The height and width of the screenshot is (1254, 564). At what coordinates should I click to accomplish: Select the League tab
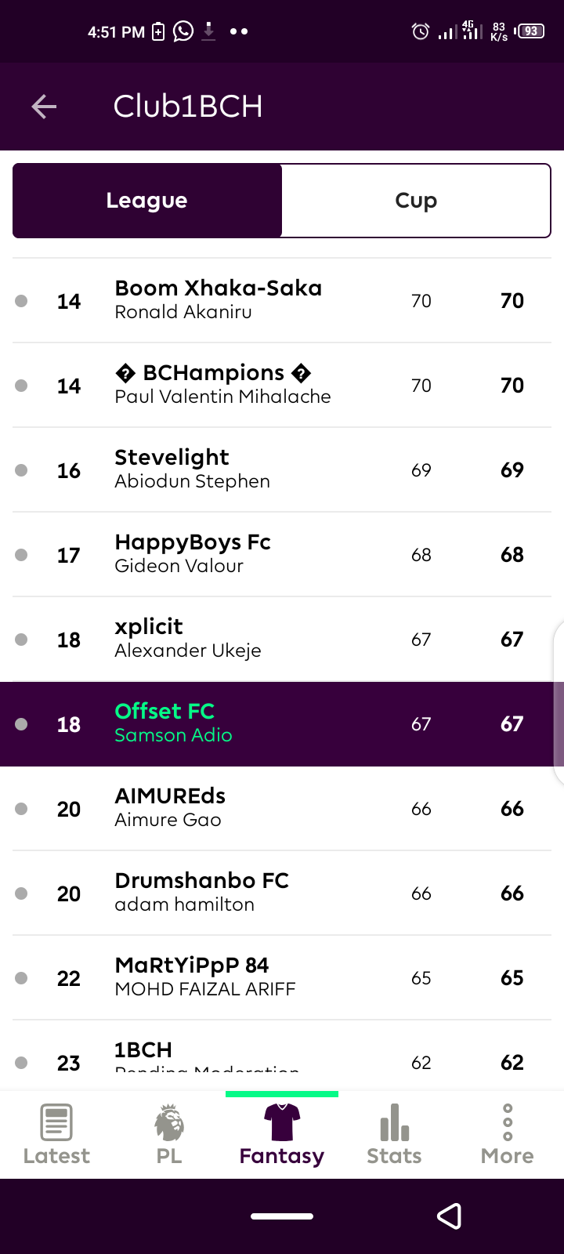tap(147, 201)
